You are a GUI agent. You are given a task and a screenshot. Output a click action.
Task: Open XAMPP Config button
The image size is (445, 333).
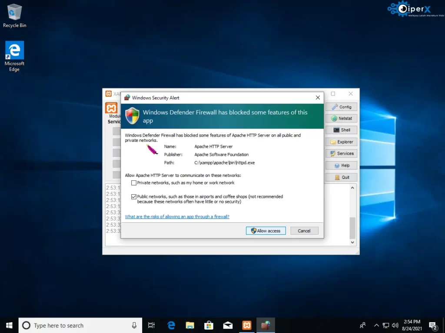tap(341, 107)
